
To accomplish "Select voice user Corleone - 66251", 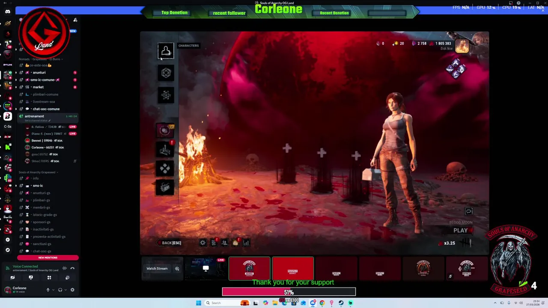I will pyautogui.click(x=51, y=147).
